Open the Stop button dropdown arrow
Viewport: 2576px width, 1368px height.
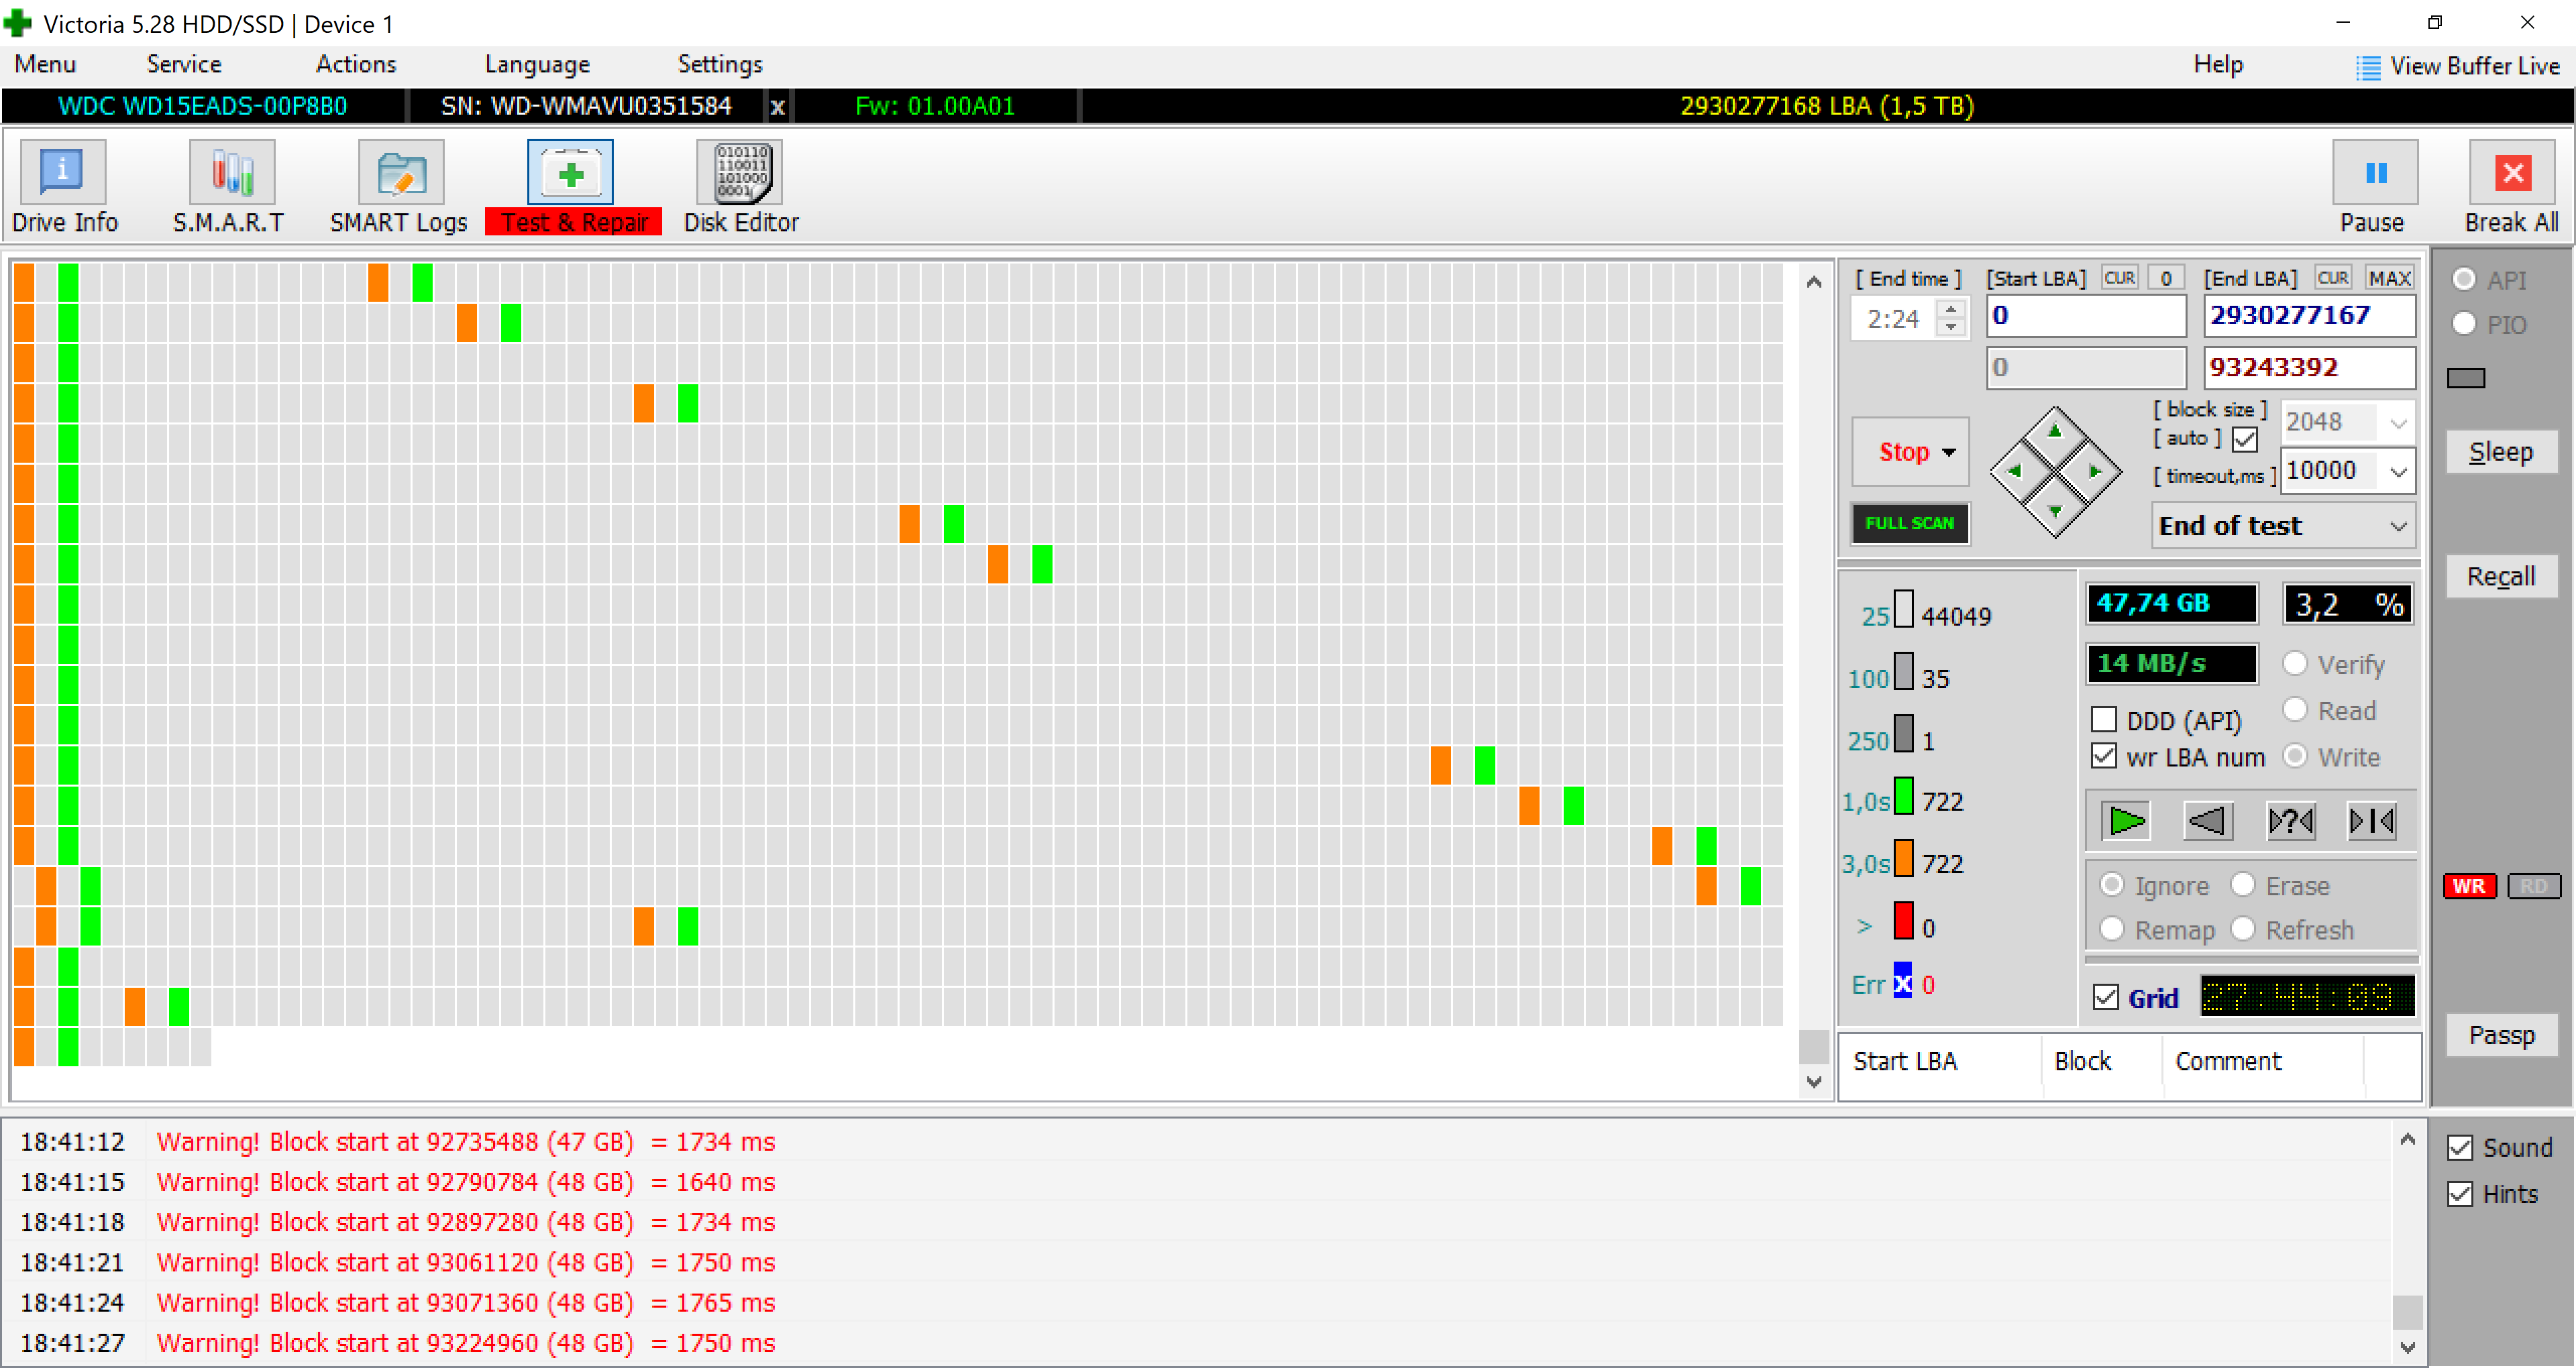click(x=1949, y=452)
